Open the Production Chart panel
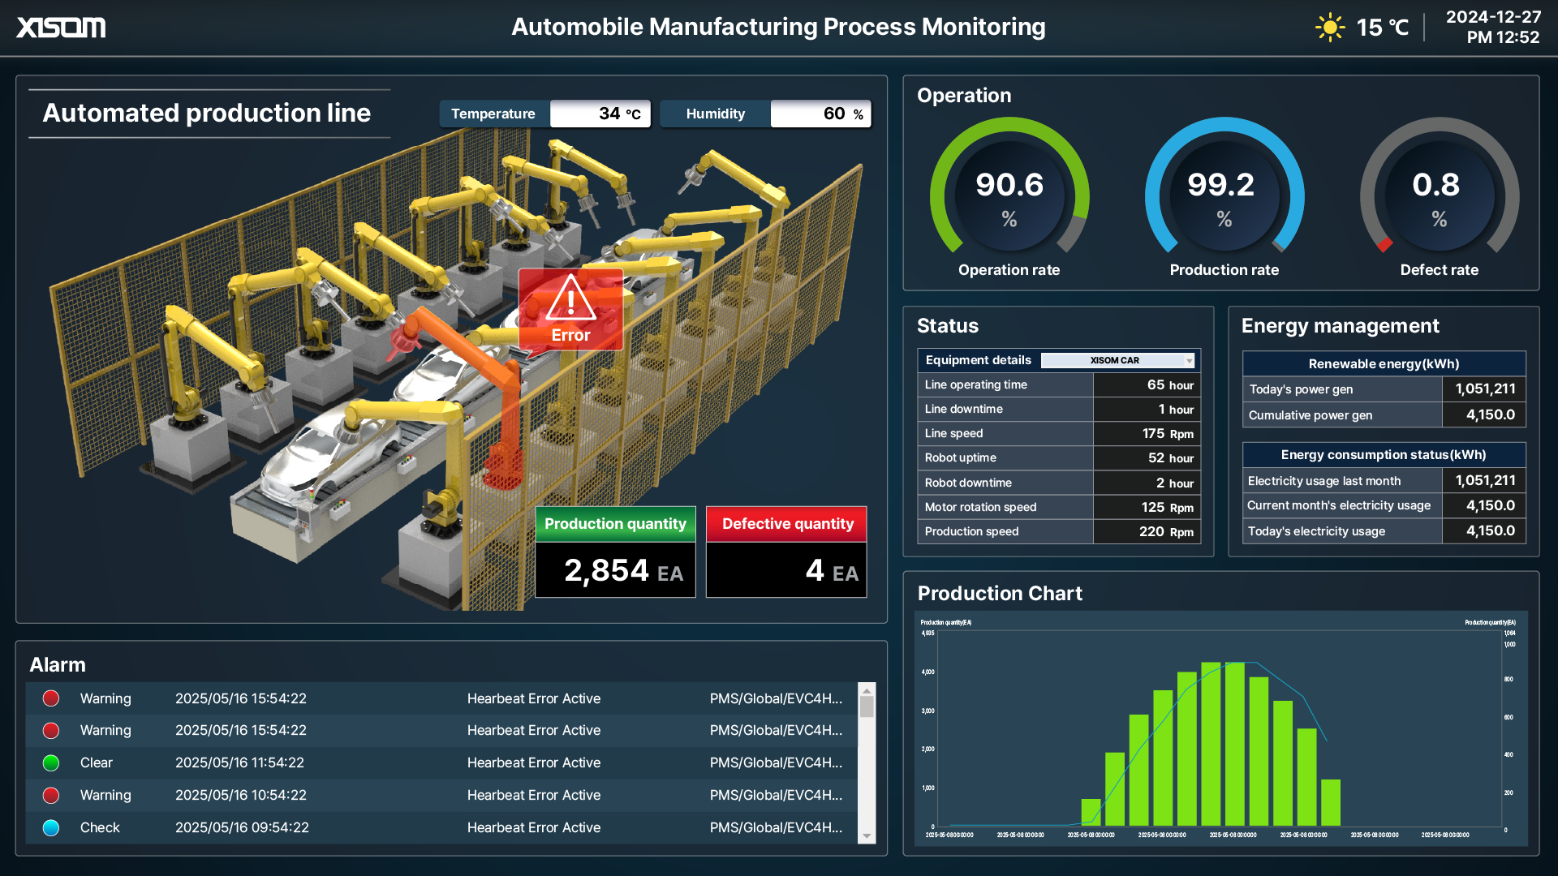The height and width of the screenshot is (876, 1558). coord(1001,593)
